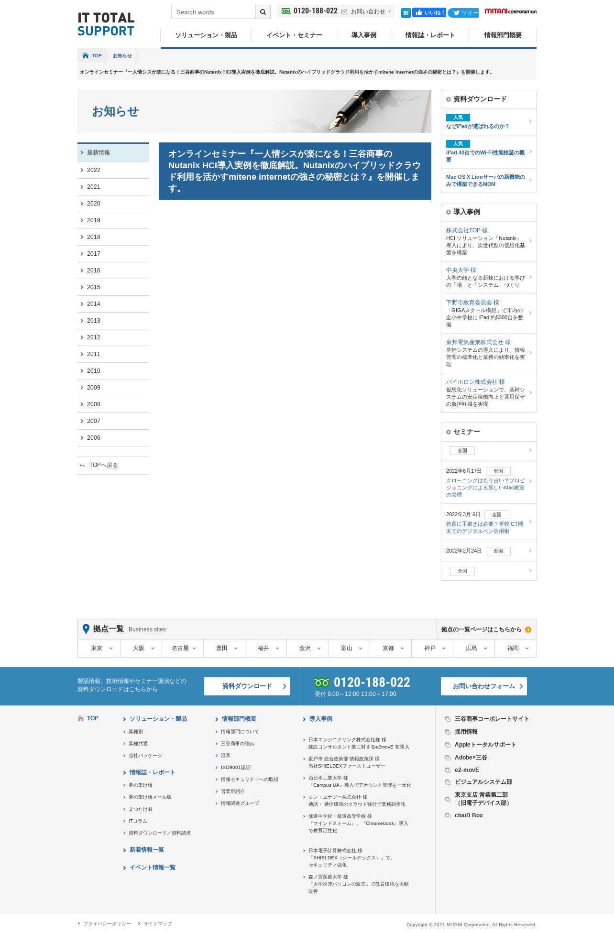Open 株式会社TOP 様 case study
This screenshot has width=614, height=932.
(488, 241)
